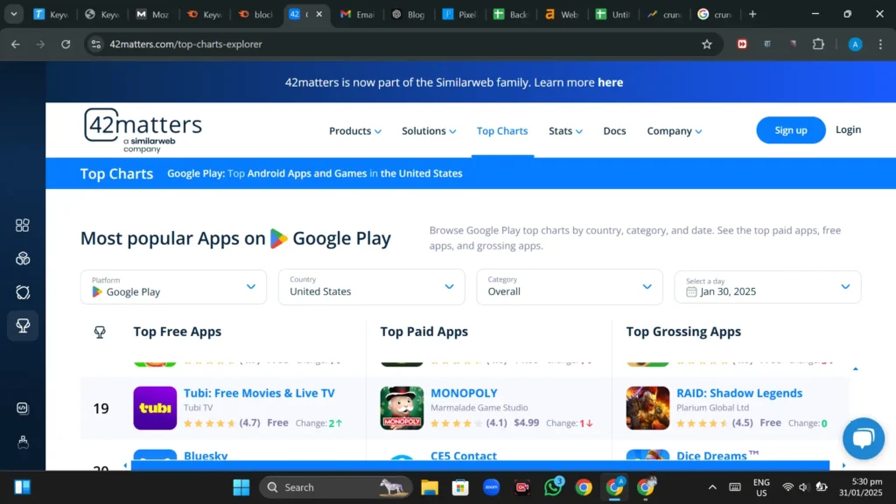Reload the page
This screenshot has width=896, height=504.
(x=66, y=44)
